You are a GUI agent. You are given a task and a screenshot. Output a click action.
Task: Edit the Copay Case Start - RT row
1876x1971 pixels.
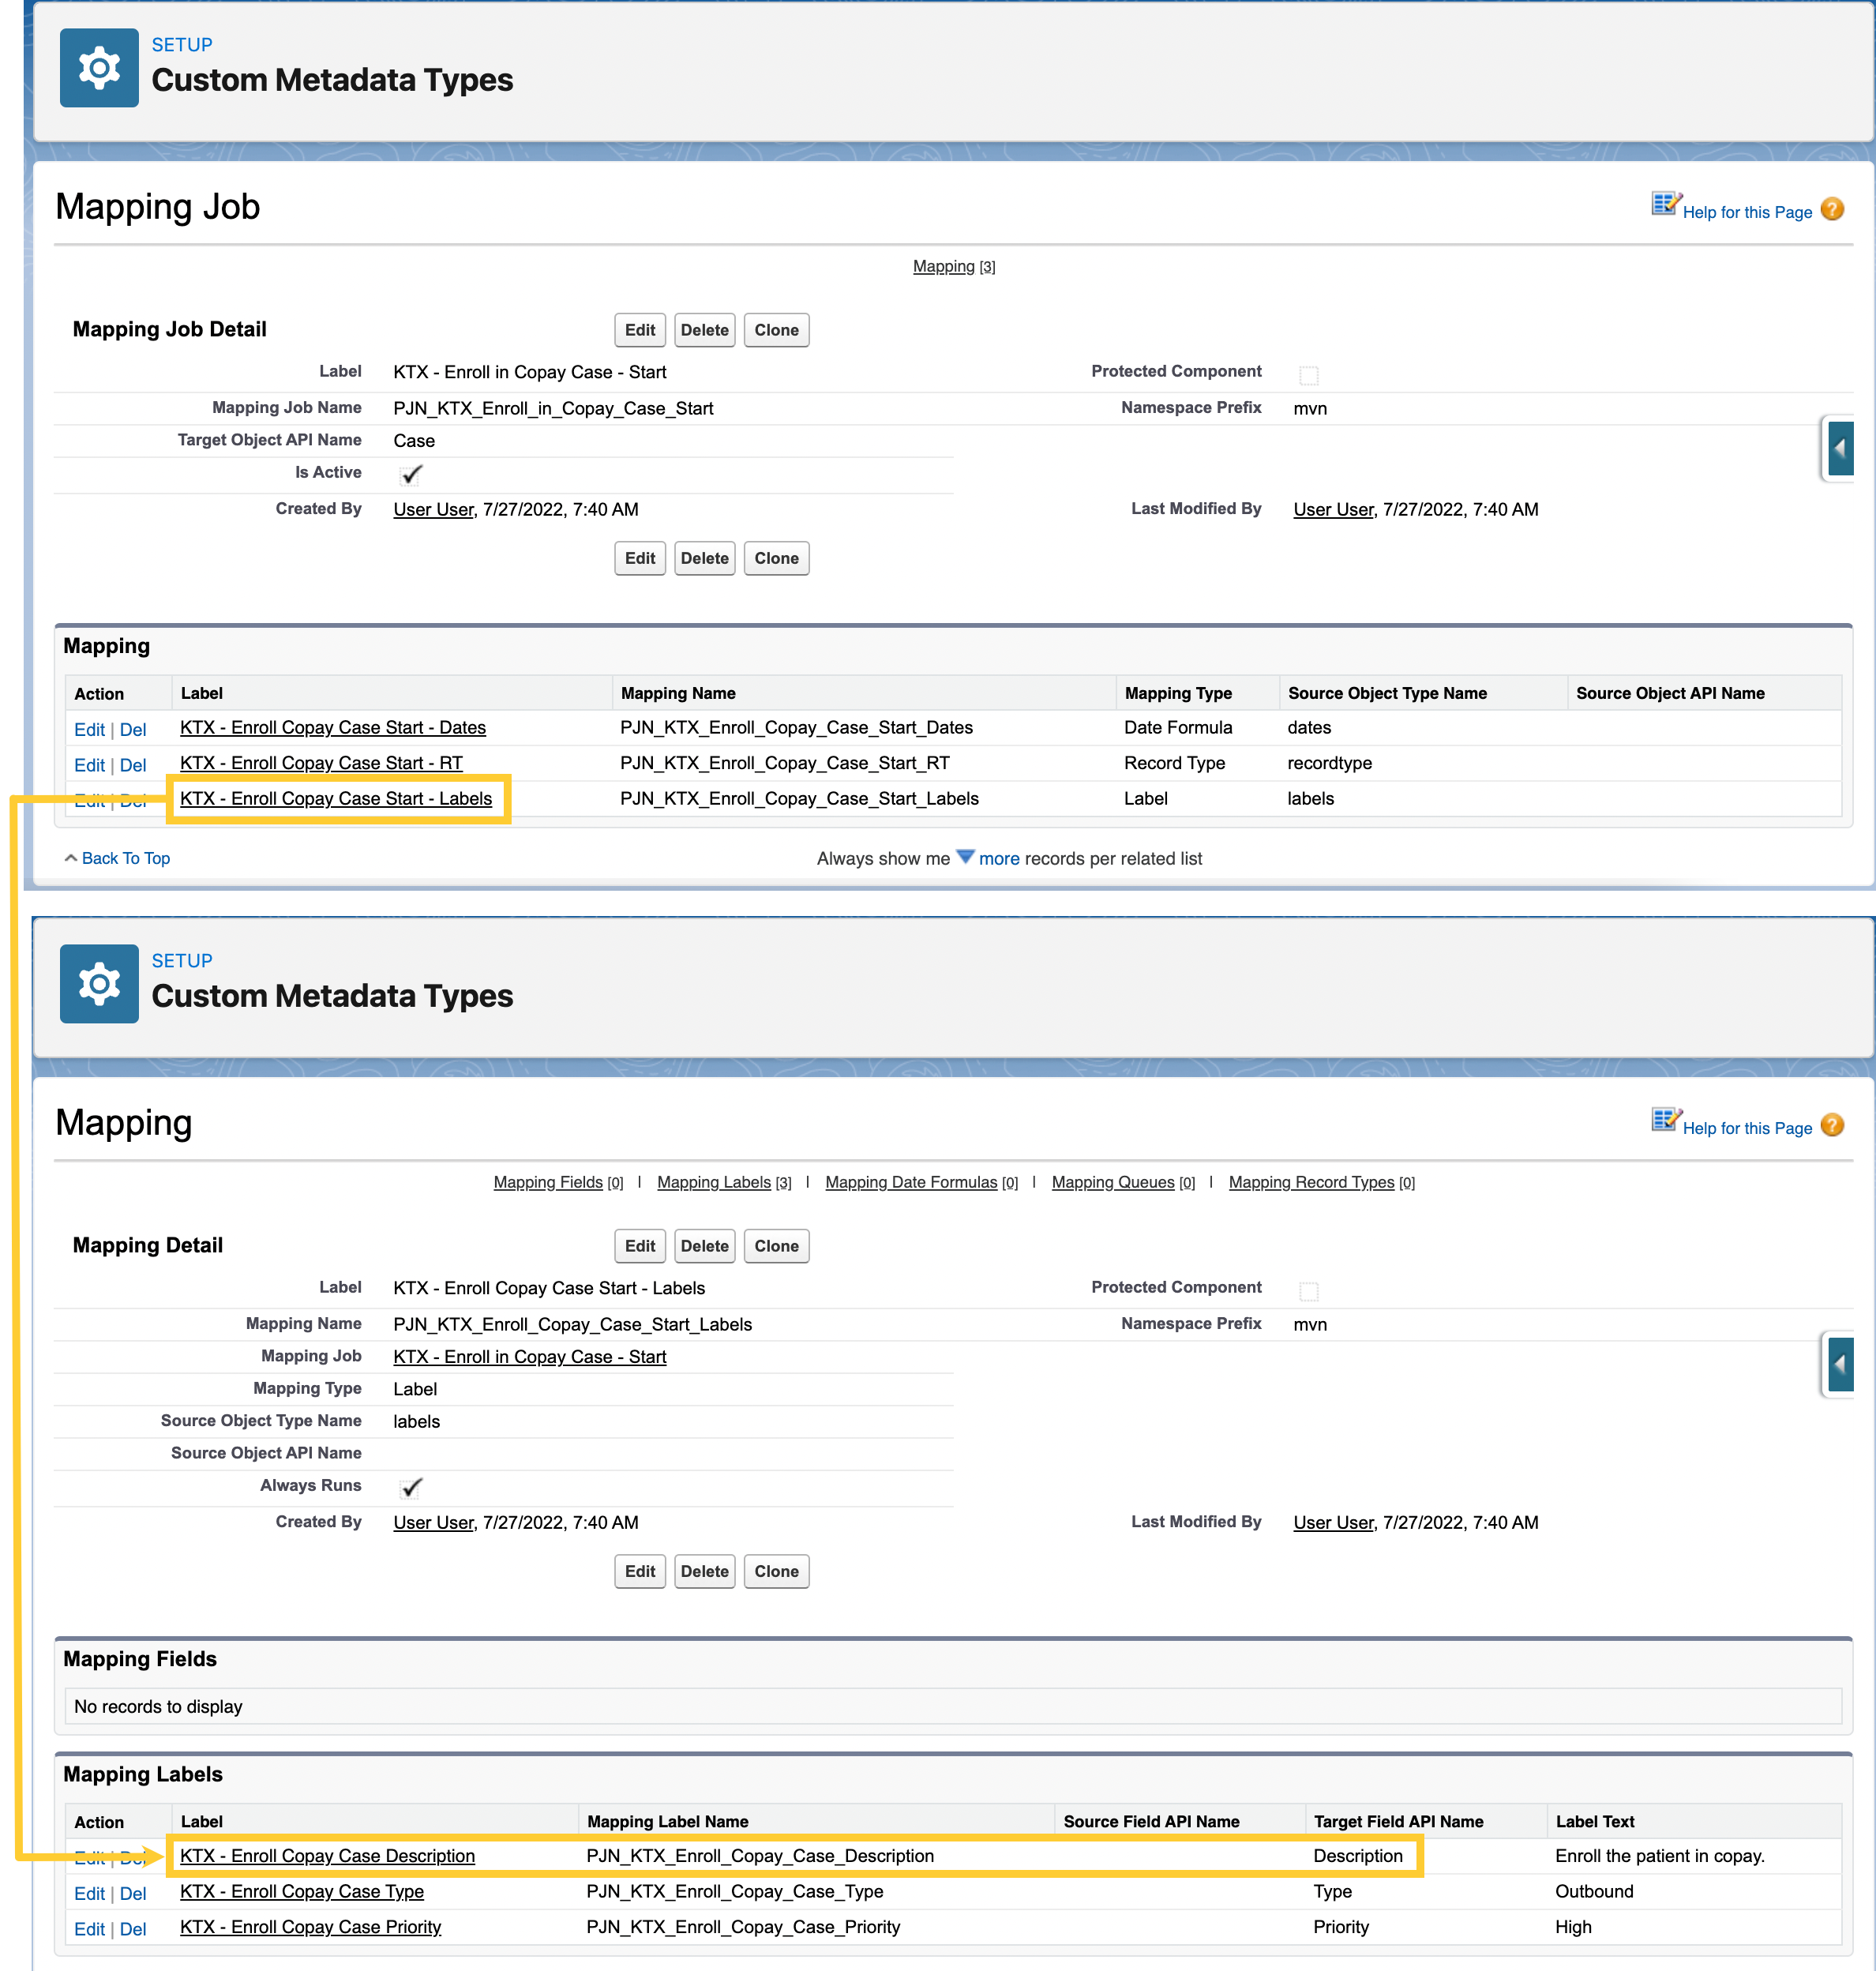tap(89, 765)
